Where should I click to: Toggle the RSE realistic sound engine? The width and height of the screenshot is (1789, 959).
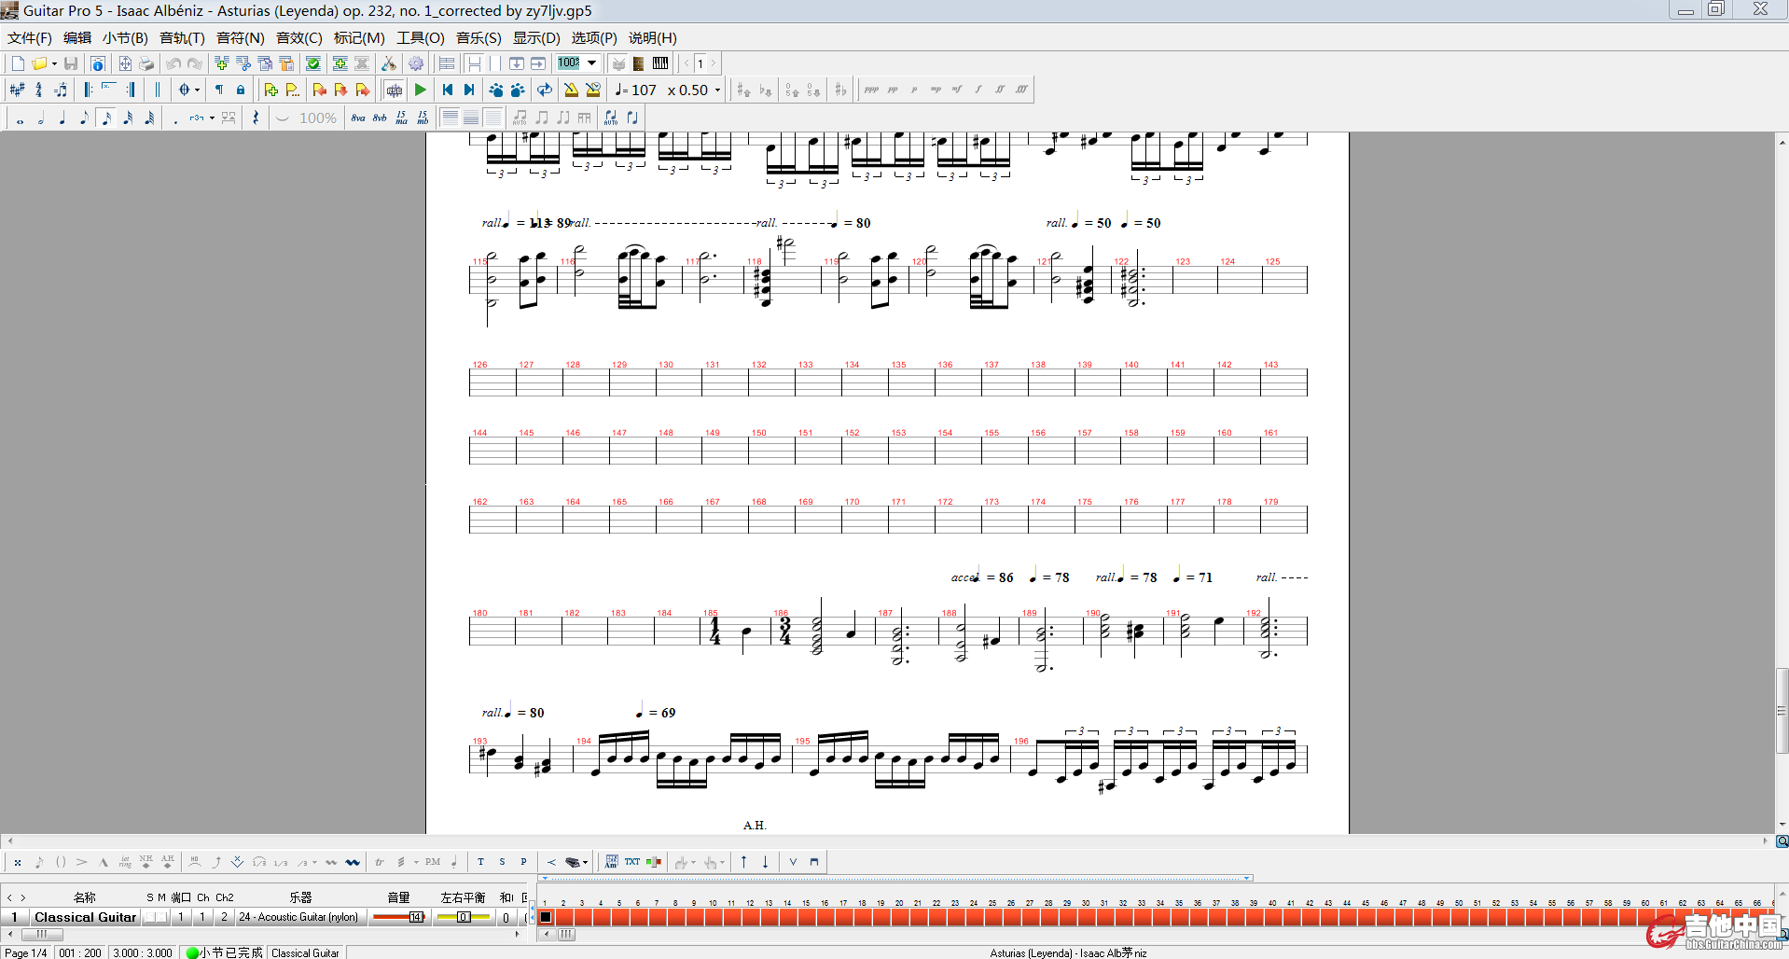tap(394, 90)
